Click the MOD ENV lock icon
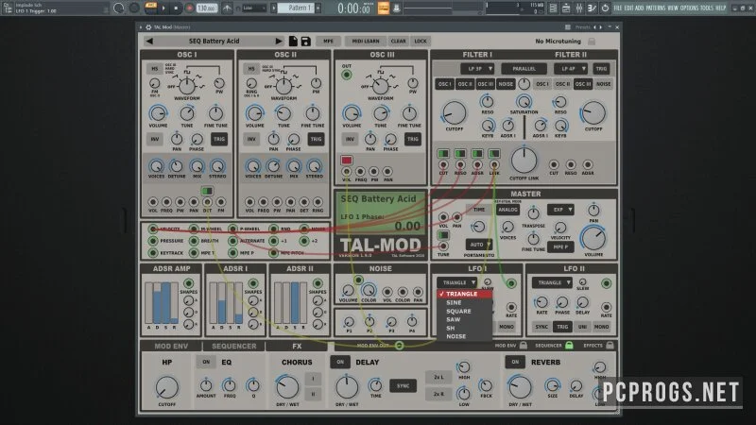The image size is (756, 425). point(524,345)
